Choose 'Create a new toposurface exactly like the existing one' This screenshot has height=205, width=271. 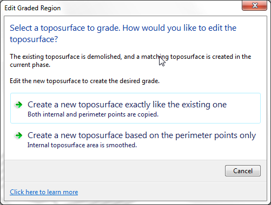135,108
